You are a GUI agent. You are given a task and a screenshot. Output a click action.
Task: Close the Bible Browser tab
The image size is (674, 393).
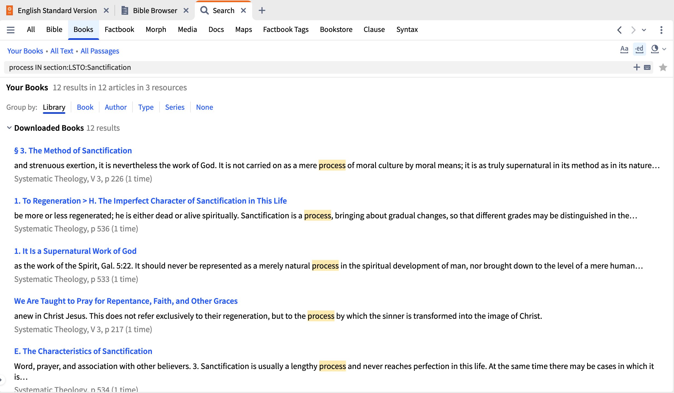click(186, 10)
